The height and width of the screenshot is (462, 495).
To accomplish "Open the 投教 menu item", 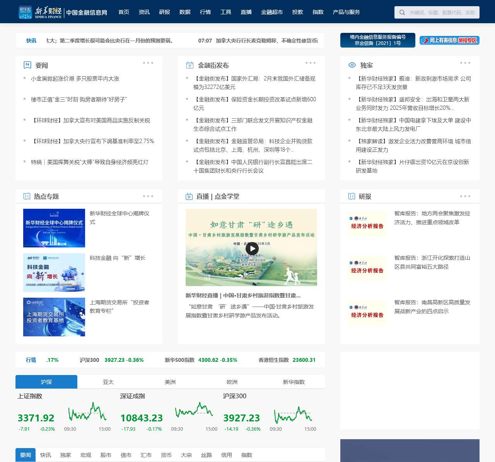I will 298,12.
